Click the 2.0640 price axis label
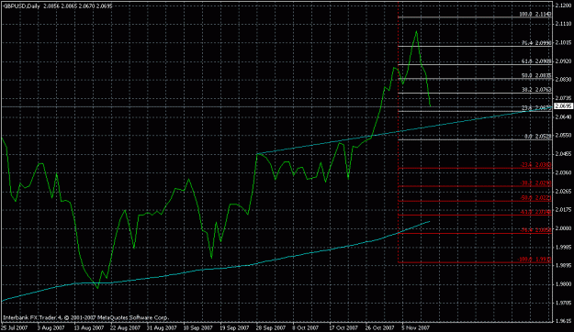This screenshot has width=574, height=332. pos(563,116)
